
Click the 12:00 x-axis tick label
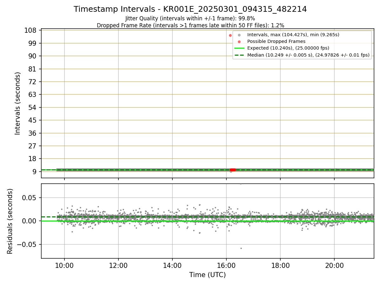click(118, 266)
